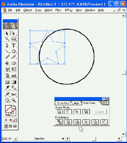The width and height of the screenshot is (127, 143).
Task: Click the Divide pathfinder button
Action: 59,122
